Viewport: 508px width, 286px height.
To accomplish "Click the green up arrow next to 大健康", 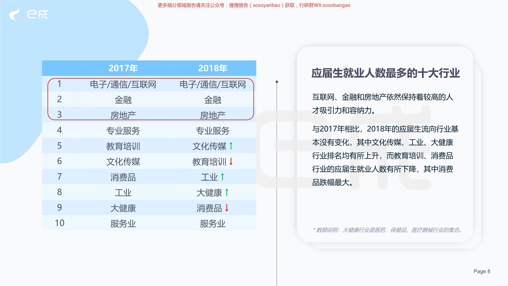I will point(227,192).
